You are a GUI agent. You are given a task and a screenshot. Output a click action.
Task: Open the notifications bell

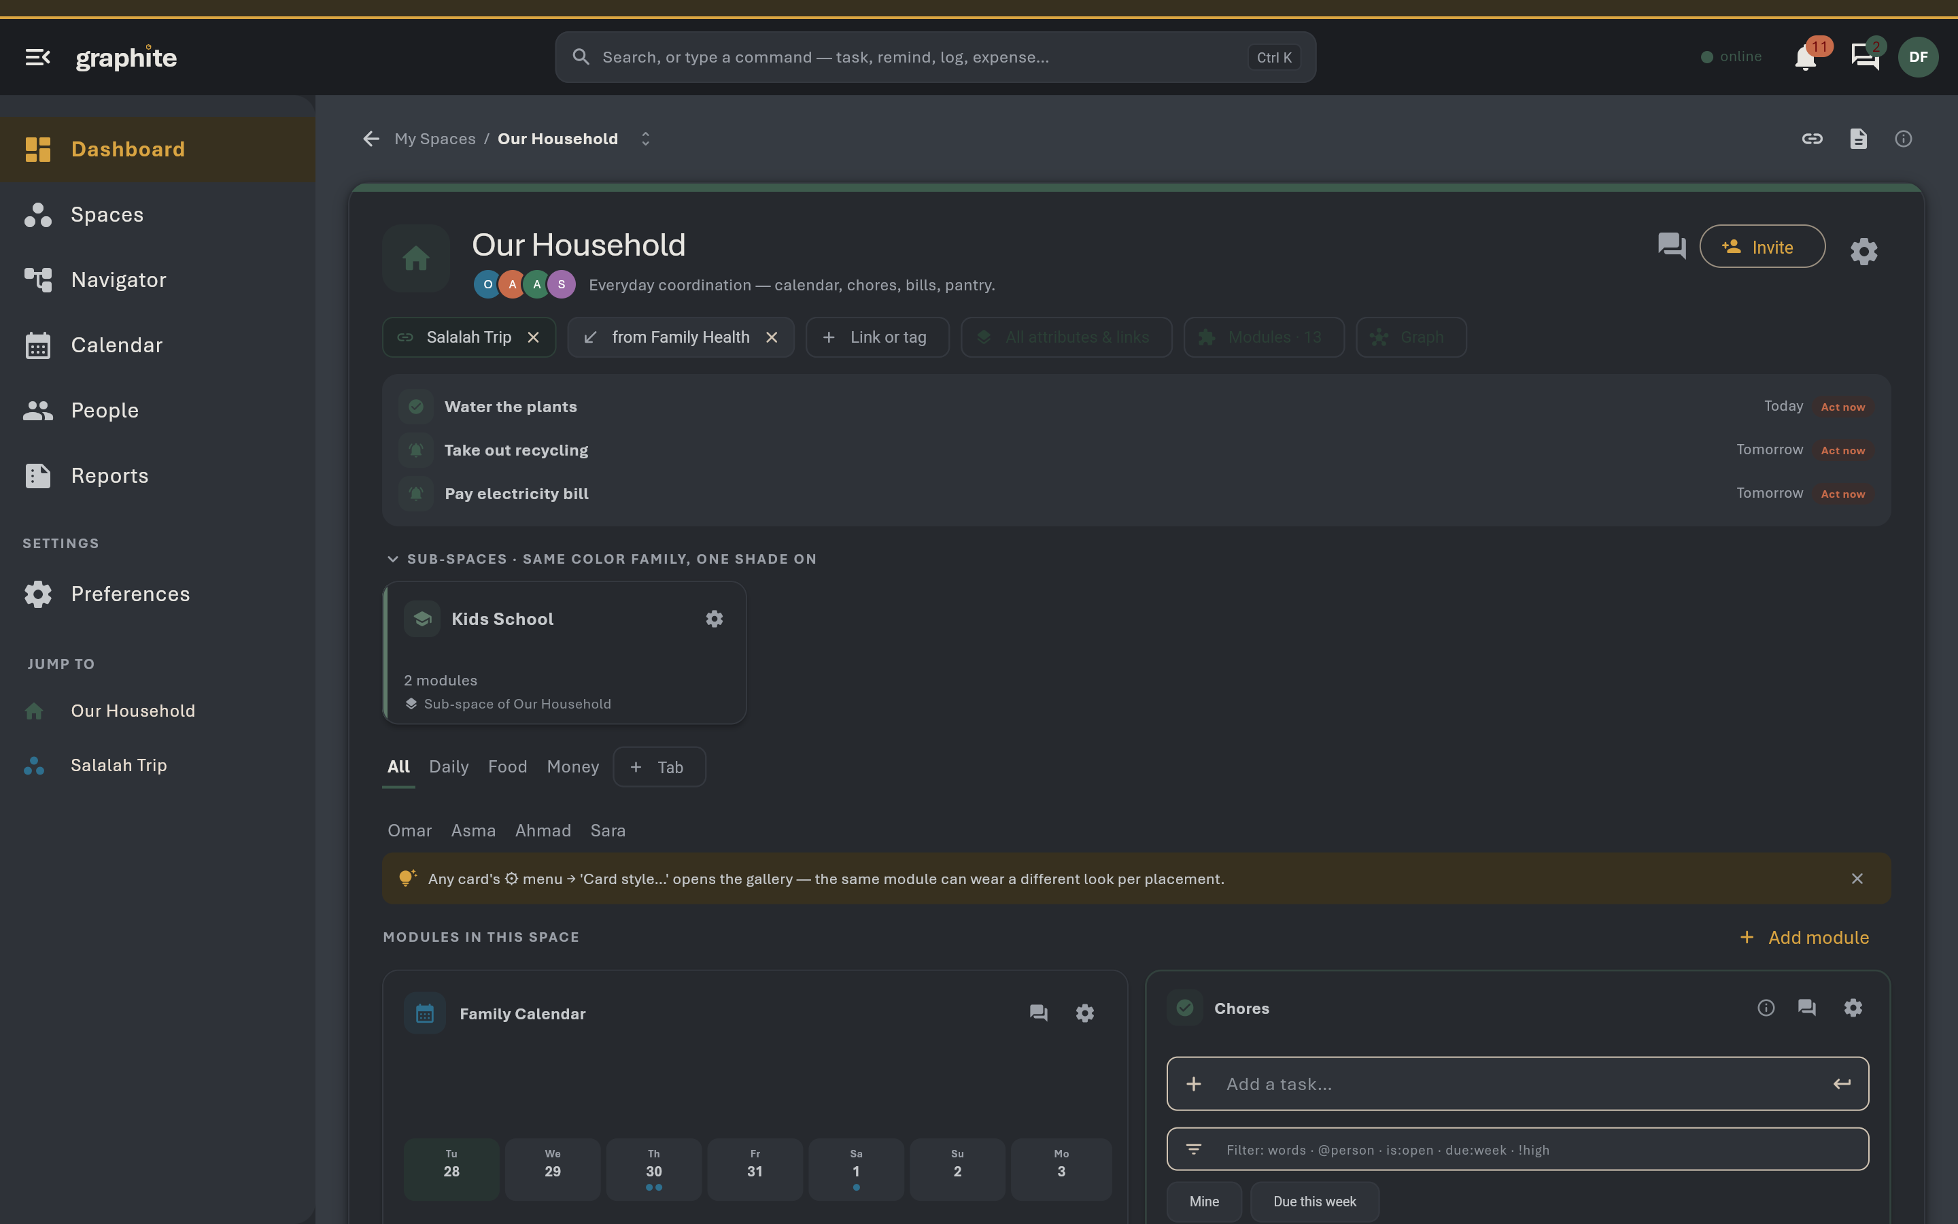pyautogui.click(x=1805, y=58)
